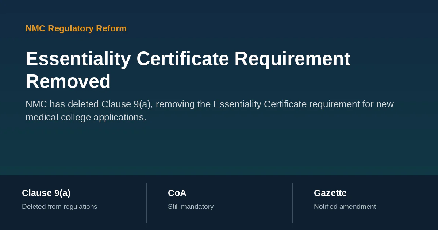438x230 pixels.
Task: Click the word removing in the subtitle
Action: (x=177, y=104)
